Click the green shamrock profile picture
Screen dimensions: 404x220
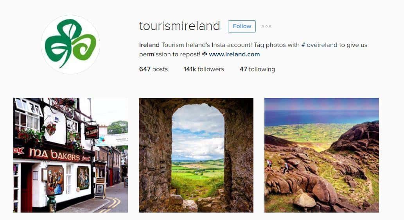(70, 44)
